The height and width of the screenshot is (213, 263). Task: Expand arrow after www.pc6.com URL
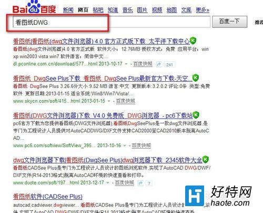coord(125,146)
